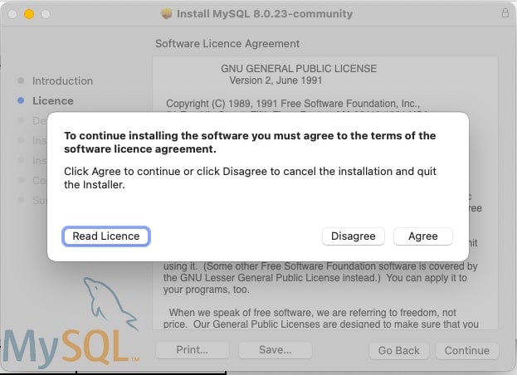Viewport: 517px width, 375px height.
Task: Click the 'Software Licence Agreement' heading
Action: [x=227, y=44]
